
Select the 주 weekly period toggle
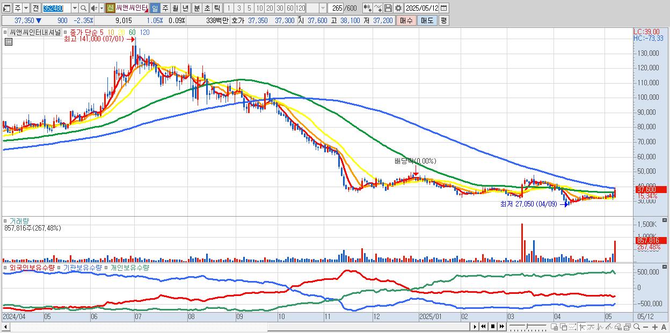click(165, 8)
